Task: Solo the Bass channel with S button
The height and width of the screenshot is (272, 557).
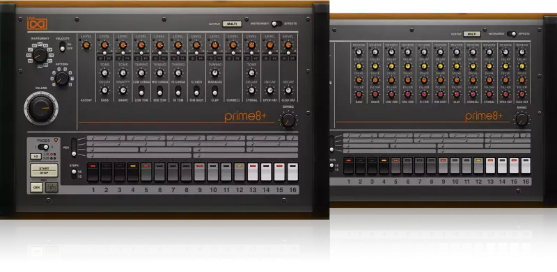Action: pos(100,58)
